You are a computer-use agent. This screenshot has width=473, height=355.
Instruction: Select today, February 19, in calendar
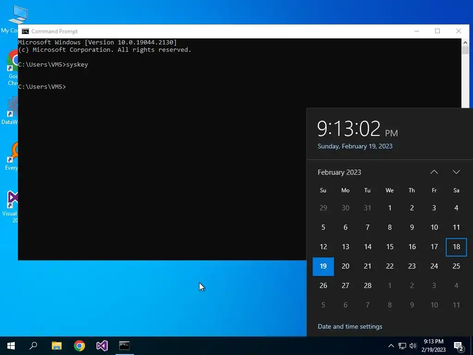tap(323, 266)
